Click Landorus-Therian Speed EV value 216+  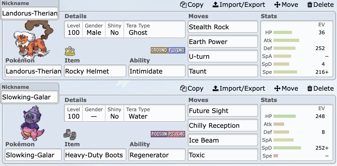[322, 72]
